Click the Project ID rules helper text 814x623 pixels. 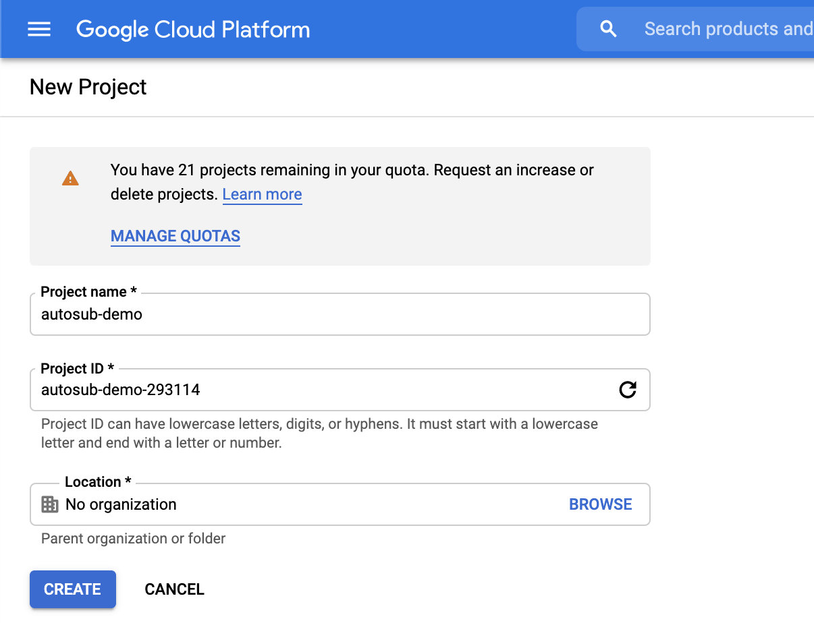319,434
